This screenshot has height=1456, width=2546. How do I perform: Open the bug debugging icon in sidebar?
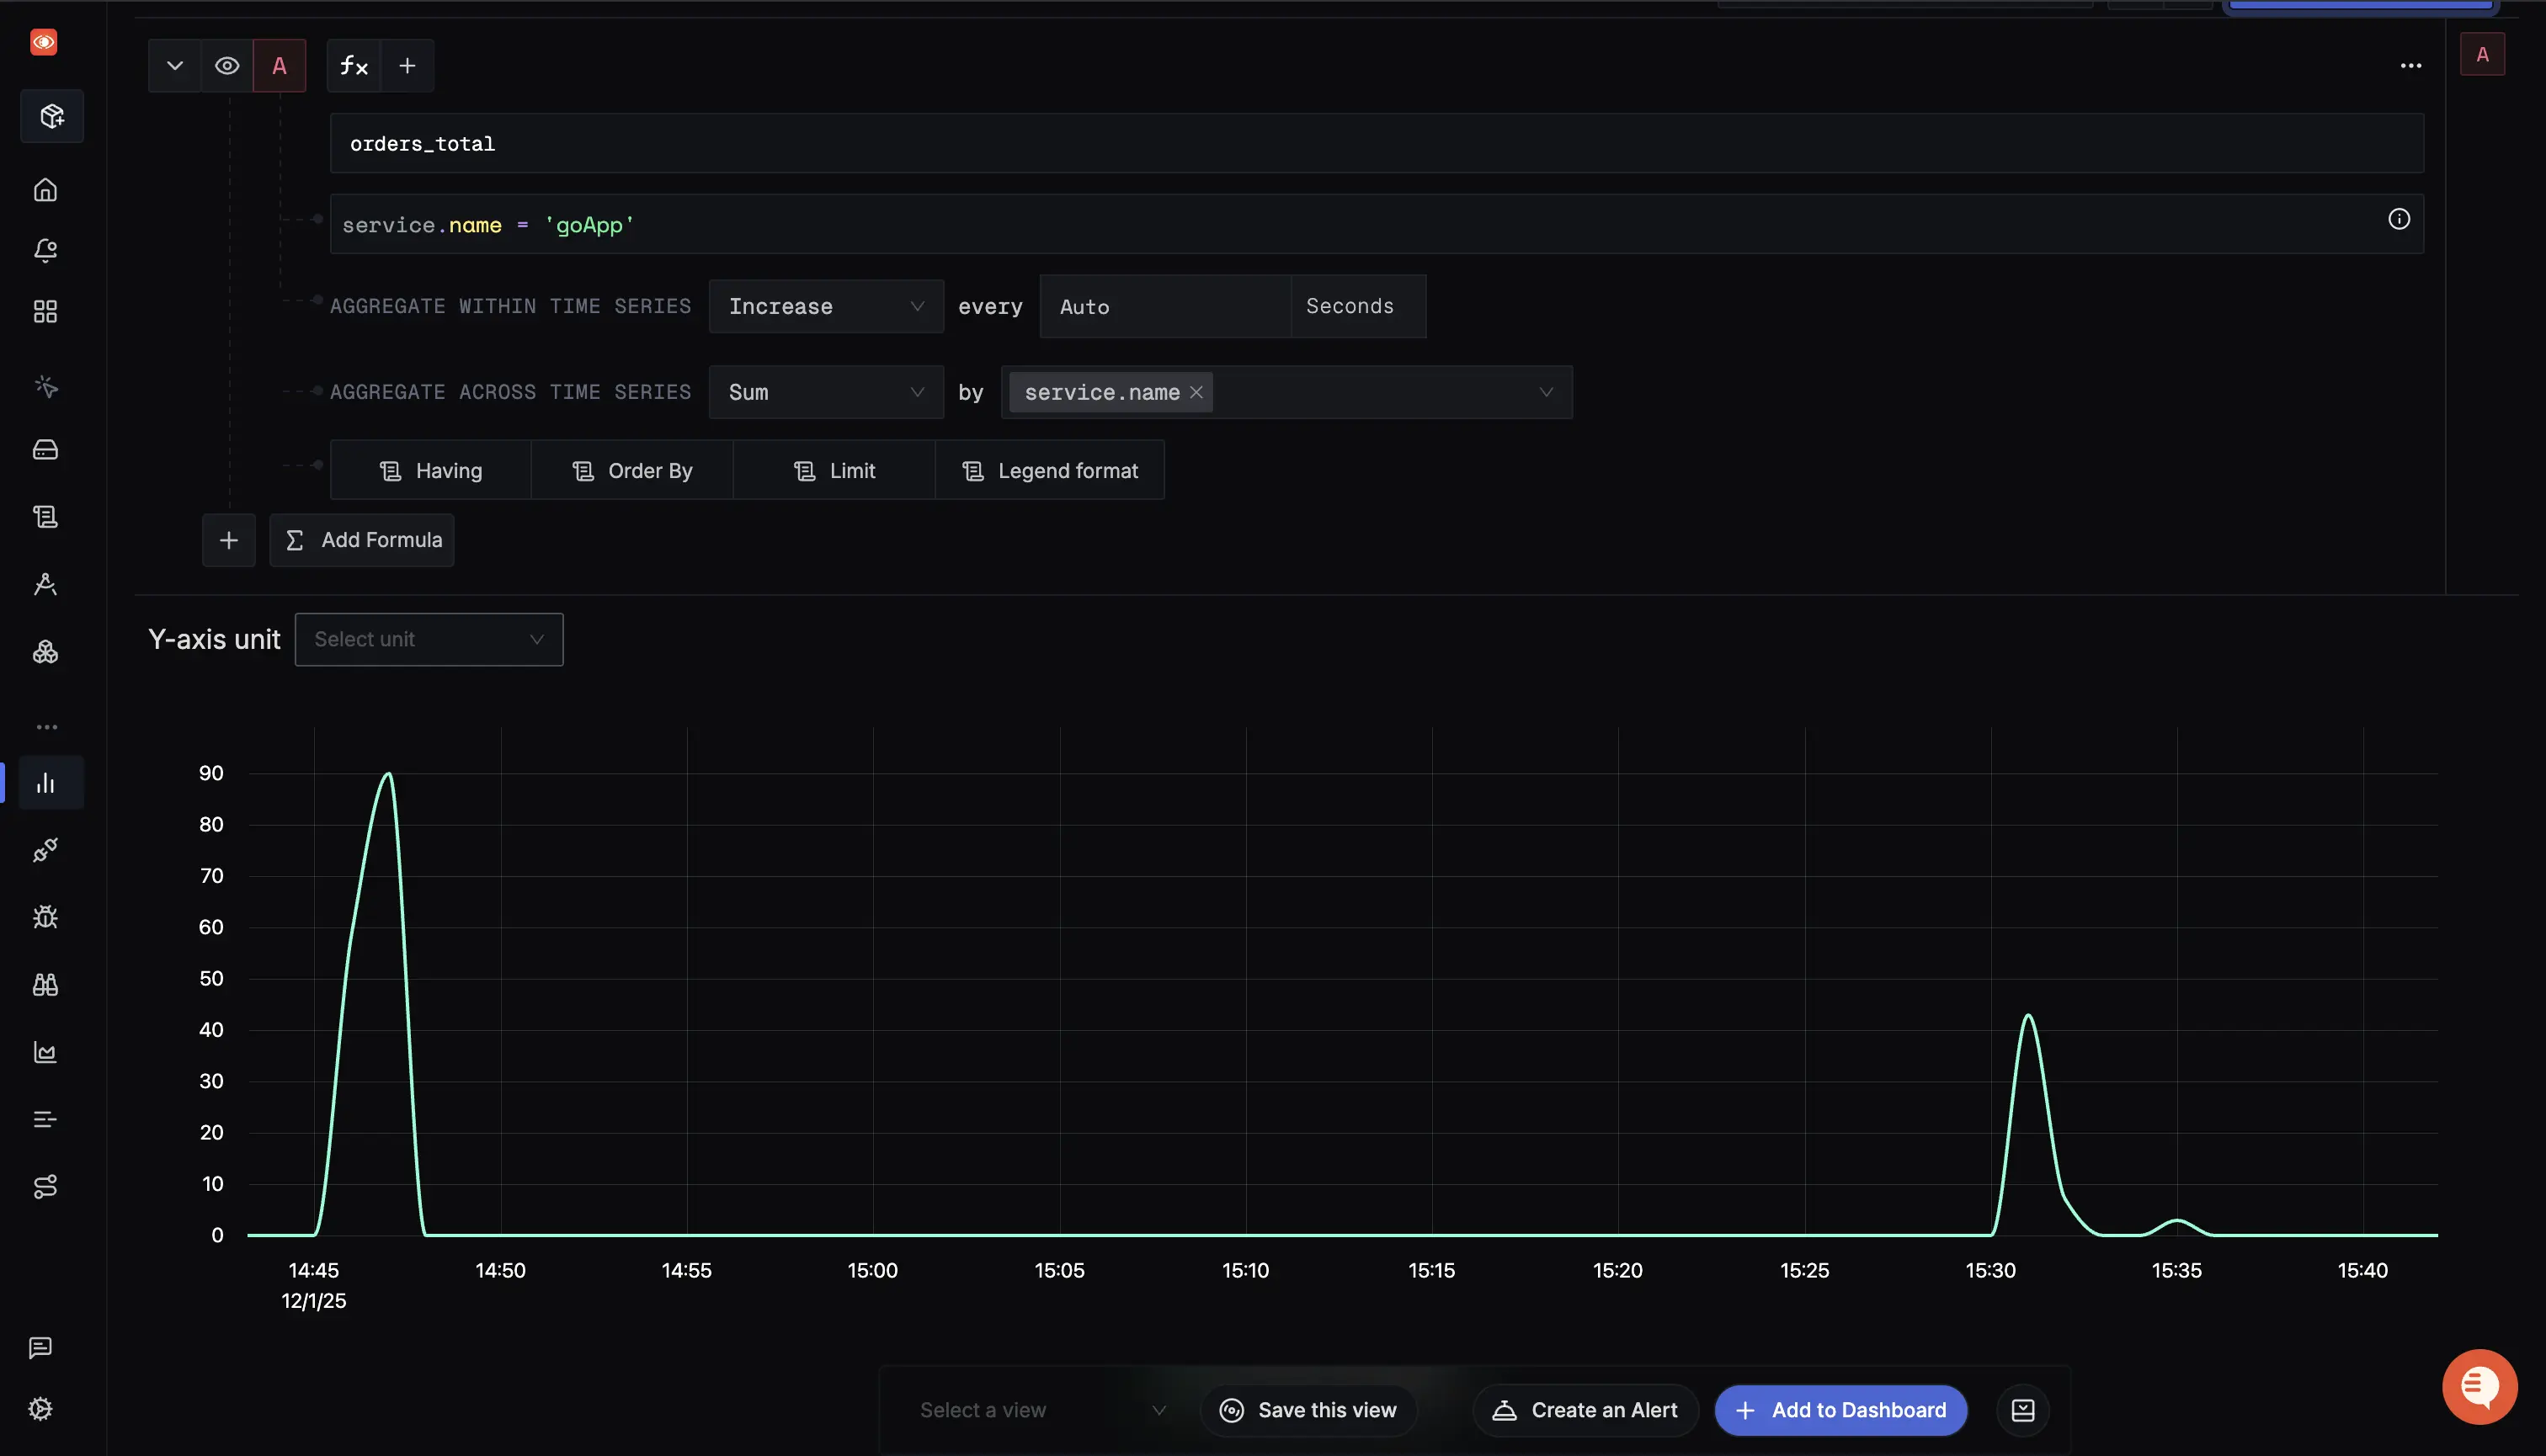(x=46, y=916)
